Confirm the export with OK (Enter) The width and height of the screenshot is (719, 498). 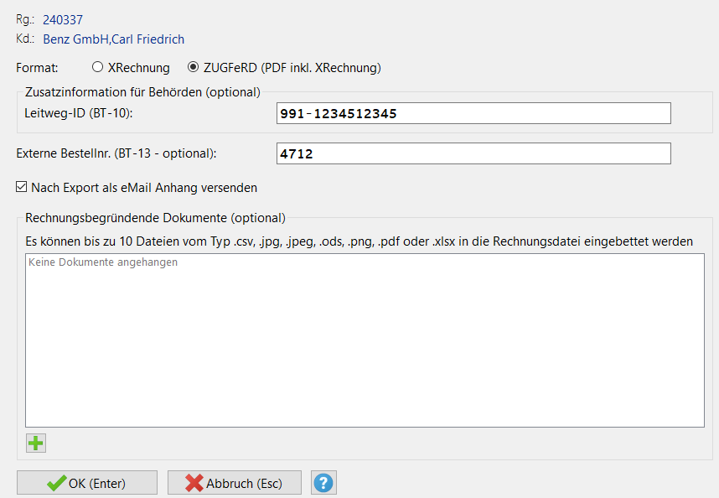[x=87, y=483]
